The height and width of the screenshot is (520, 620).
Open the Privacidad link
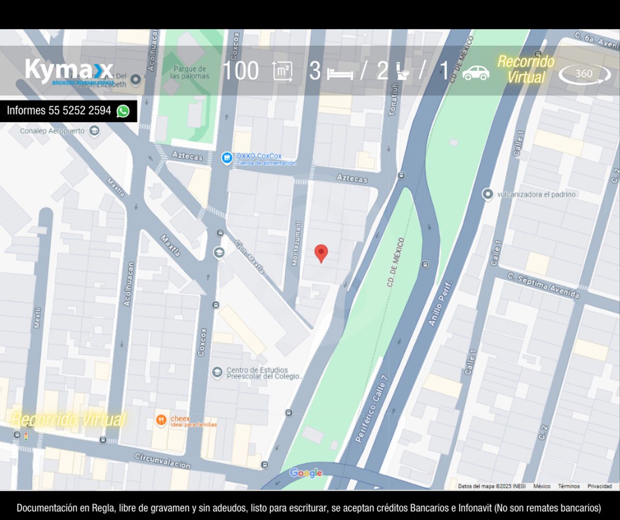click(x=599, y=486)
